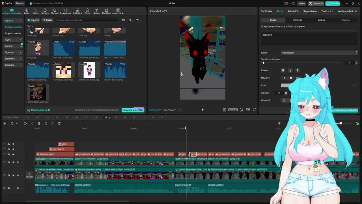The width and height of the screenshot is (362, 204).
Task: Expand the Biblioteca sidebar section
Action: (x=13, y=59)
